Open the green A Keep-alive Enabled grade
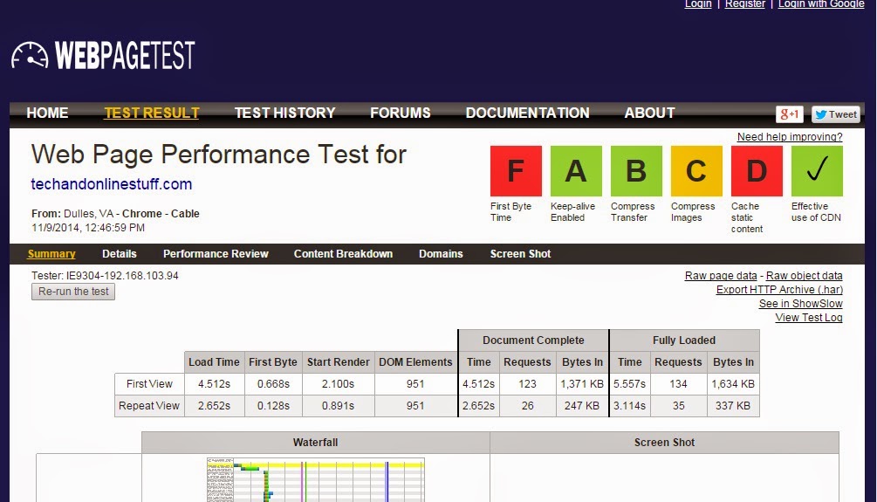 pos(576,171)
